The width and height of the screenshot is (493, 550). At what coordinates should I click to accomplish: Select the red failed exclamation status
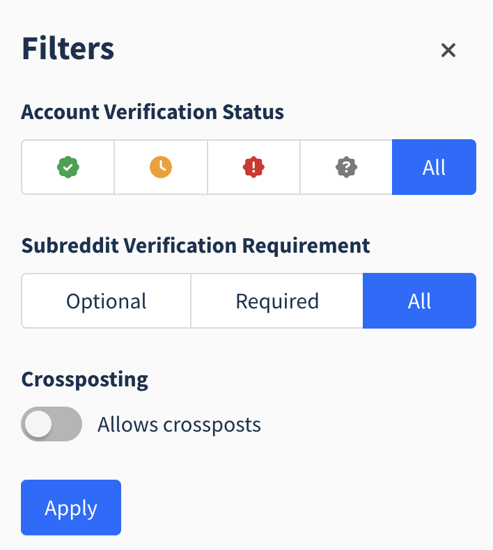(x=253, y=167)
